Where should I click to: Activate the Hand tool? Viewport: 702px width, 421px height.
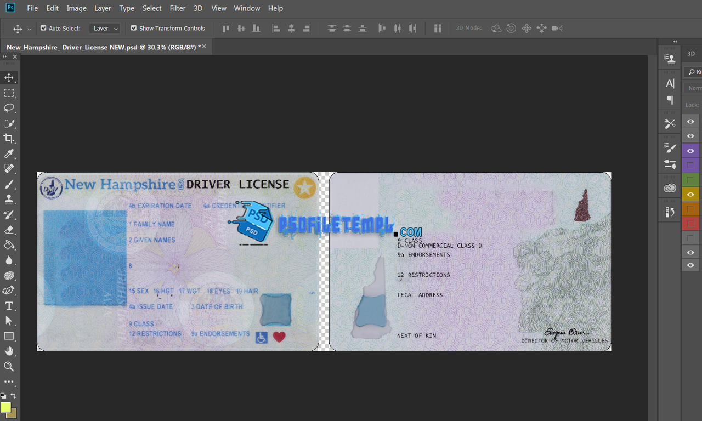pyautogui.click(x=9, y=351)
